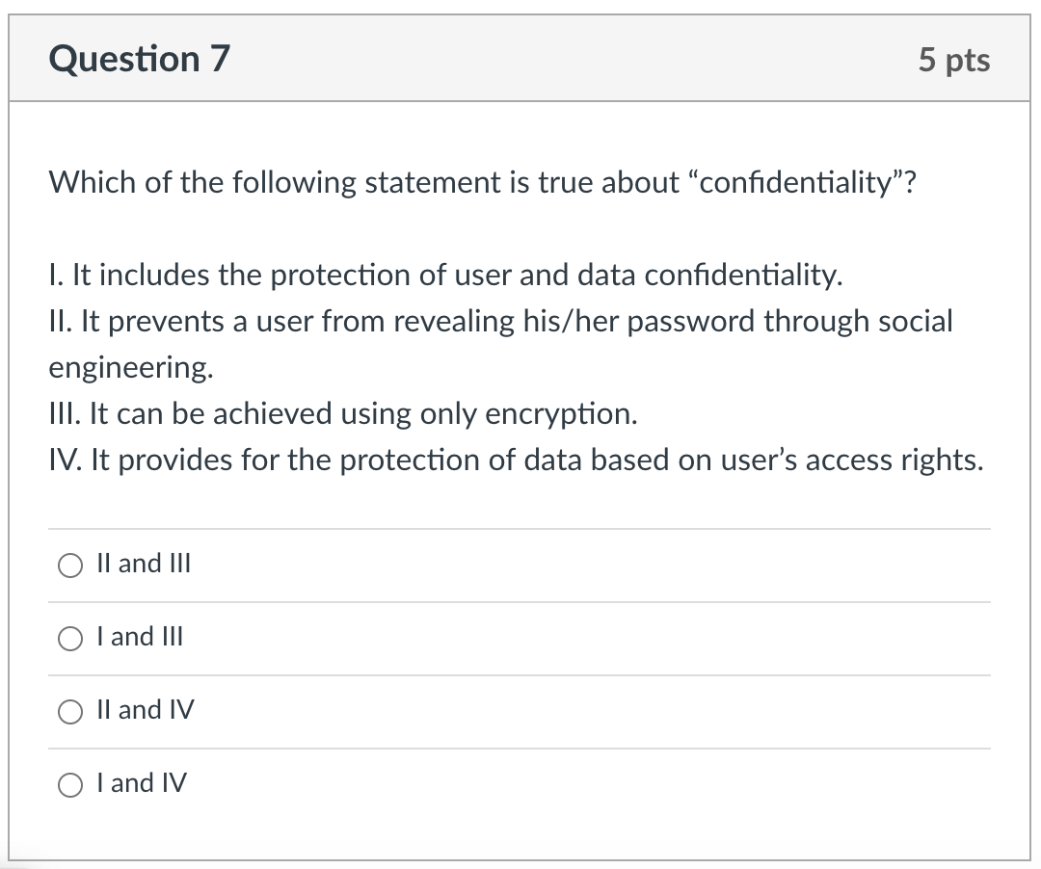Click the "5 pts" points label

click(x=953, y=60)
